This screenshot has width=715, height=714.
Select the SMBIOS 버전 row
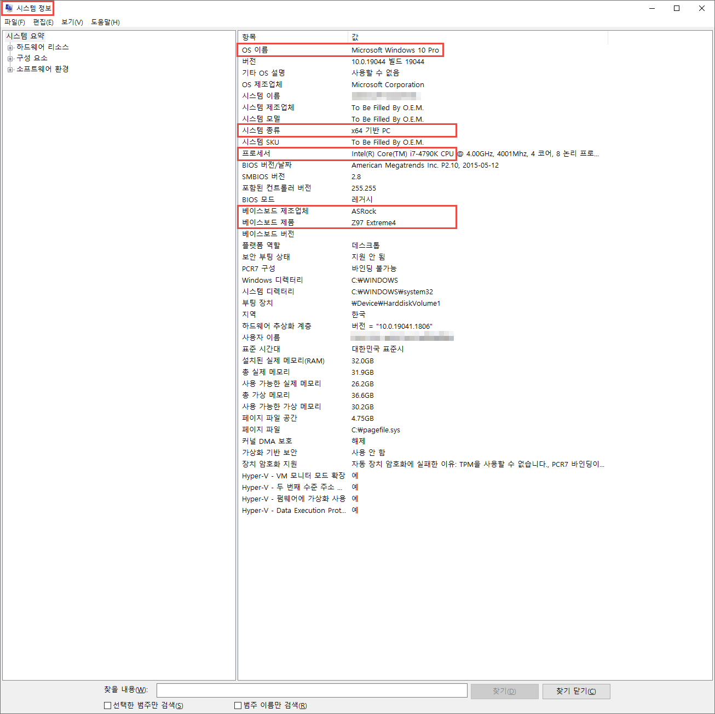[x=423, y=176]
